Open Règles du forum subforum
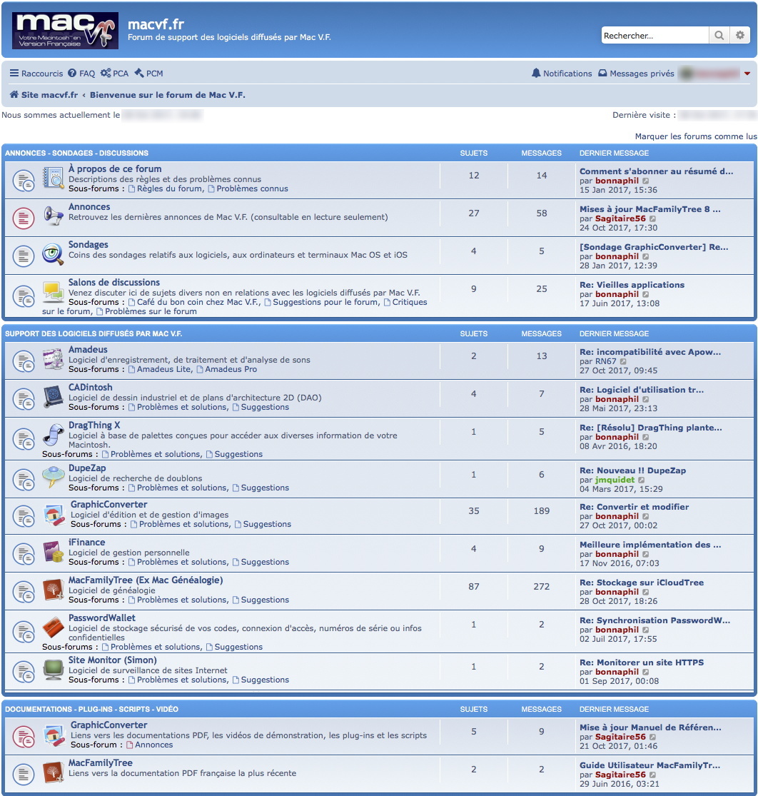Viewport: 758px width, 796px height. pos(166,188)
